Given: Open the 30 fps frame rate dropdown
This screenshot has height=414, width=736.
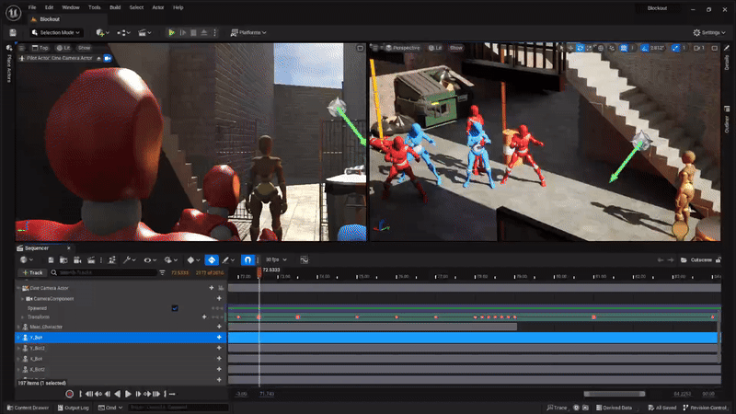Looking at the screenshot, I should point(275,260).
